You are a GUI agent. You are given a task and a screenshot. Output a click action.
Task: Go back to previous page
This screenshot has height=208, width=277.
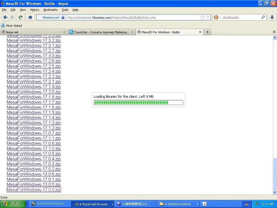[5, 17]
